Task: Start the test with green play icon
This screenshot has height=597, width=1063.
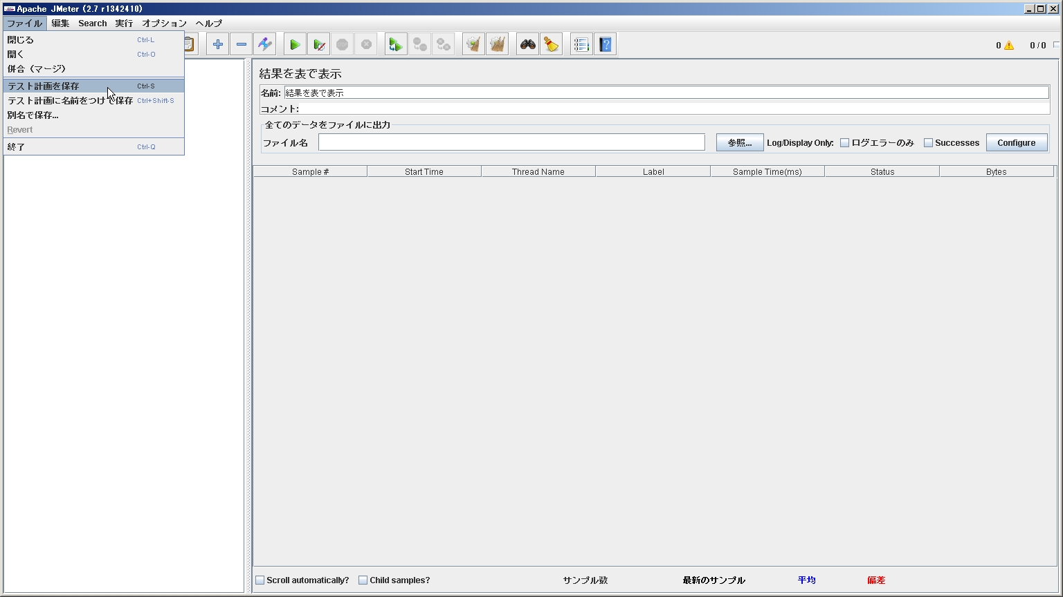Action: [295, 45]
